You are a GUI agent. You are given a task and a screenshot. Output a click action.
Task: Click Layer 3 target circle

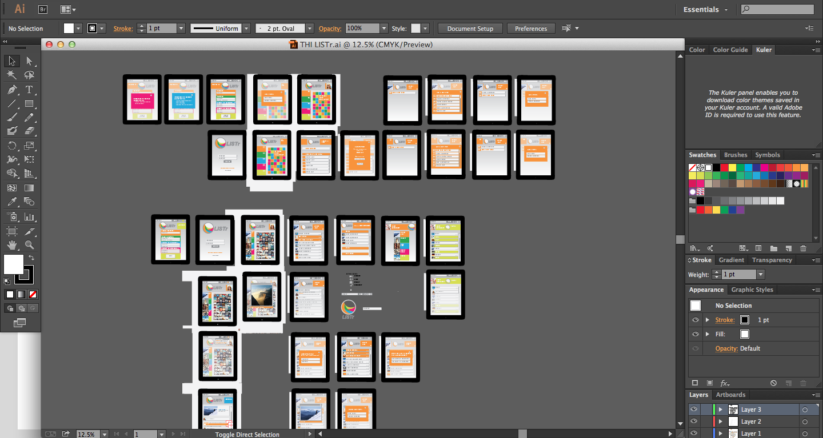[x=805, y=409]
